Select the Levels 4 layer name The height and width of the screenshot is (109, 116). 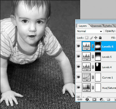tap(107, 67)
